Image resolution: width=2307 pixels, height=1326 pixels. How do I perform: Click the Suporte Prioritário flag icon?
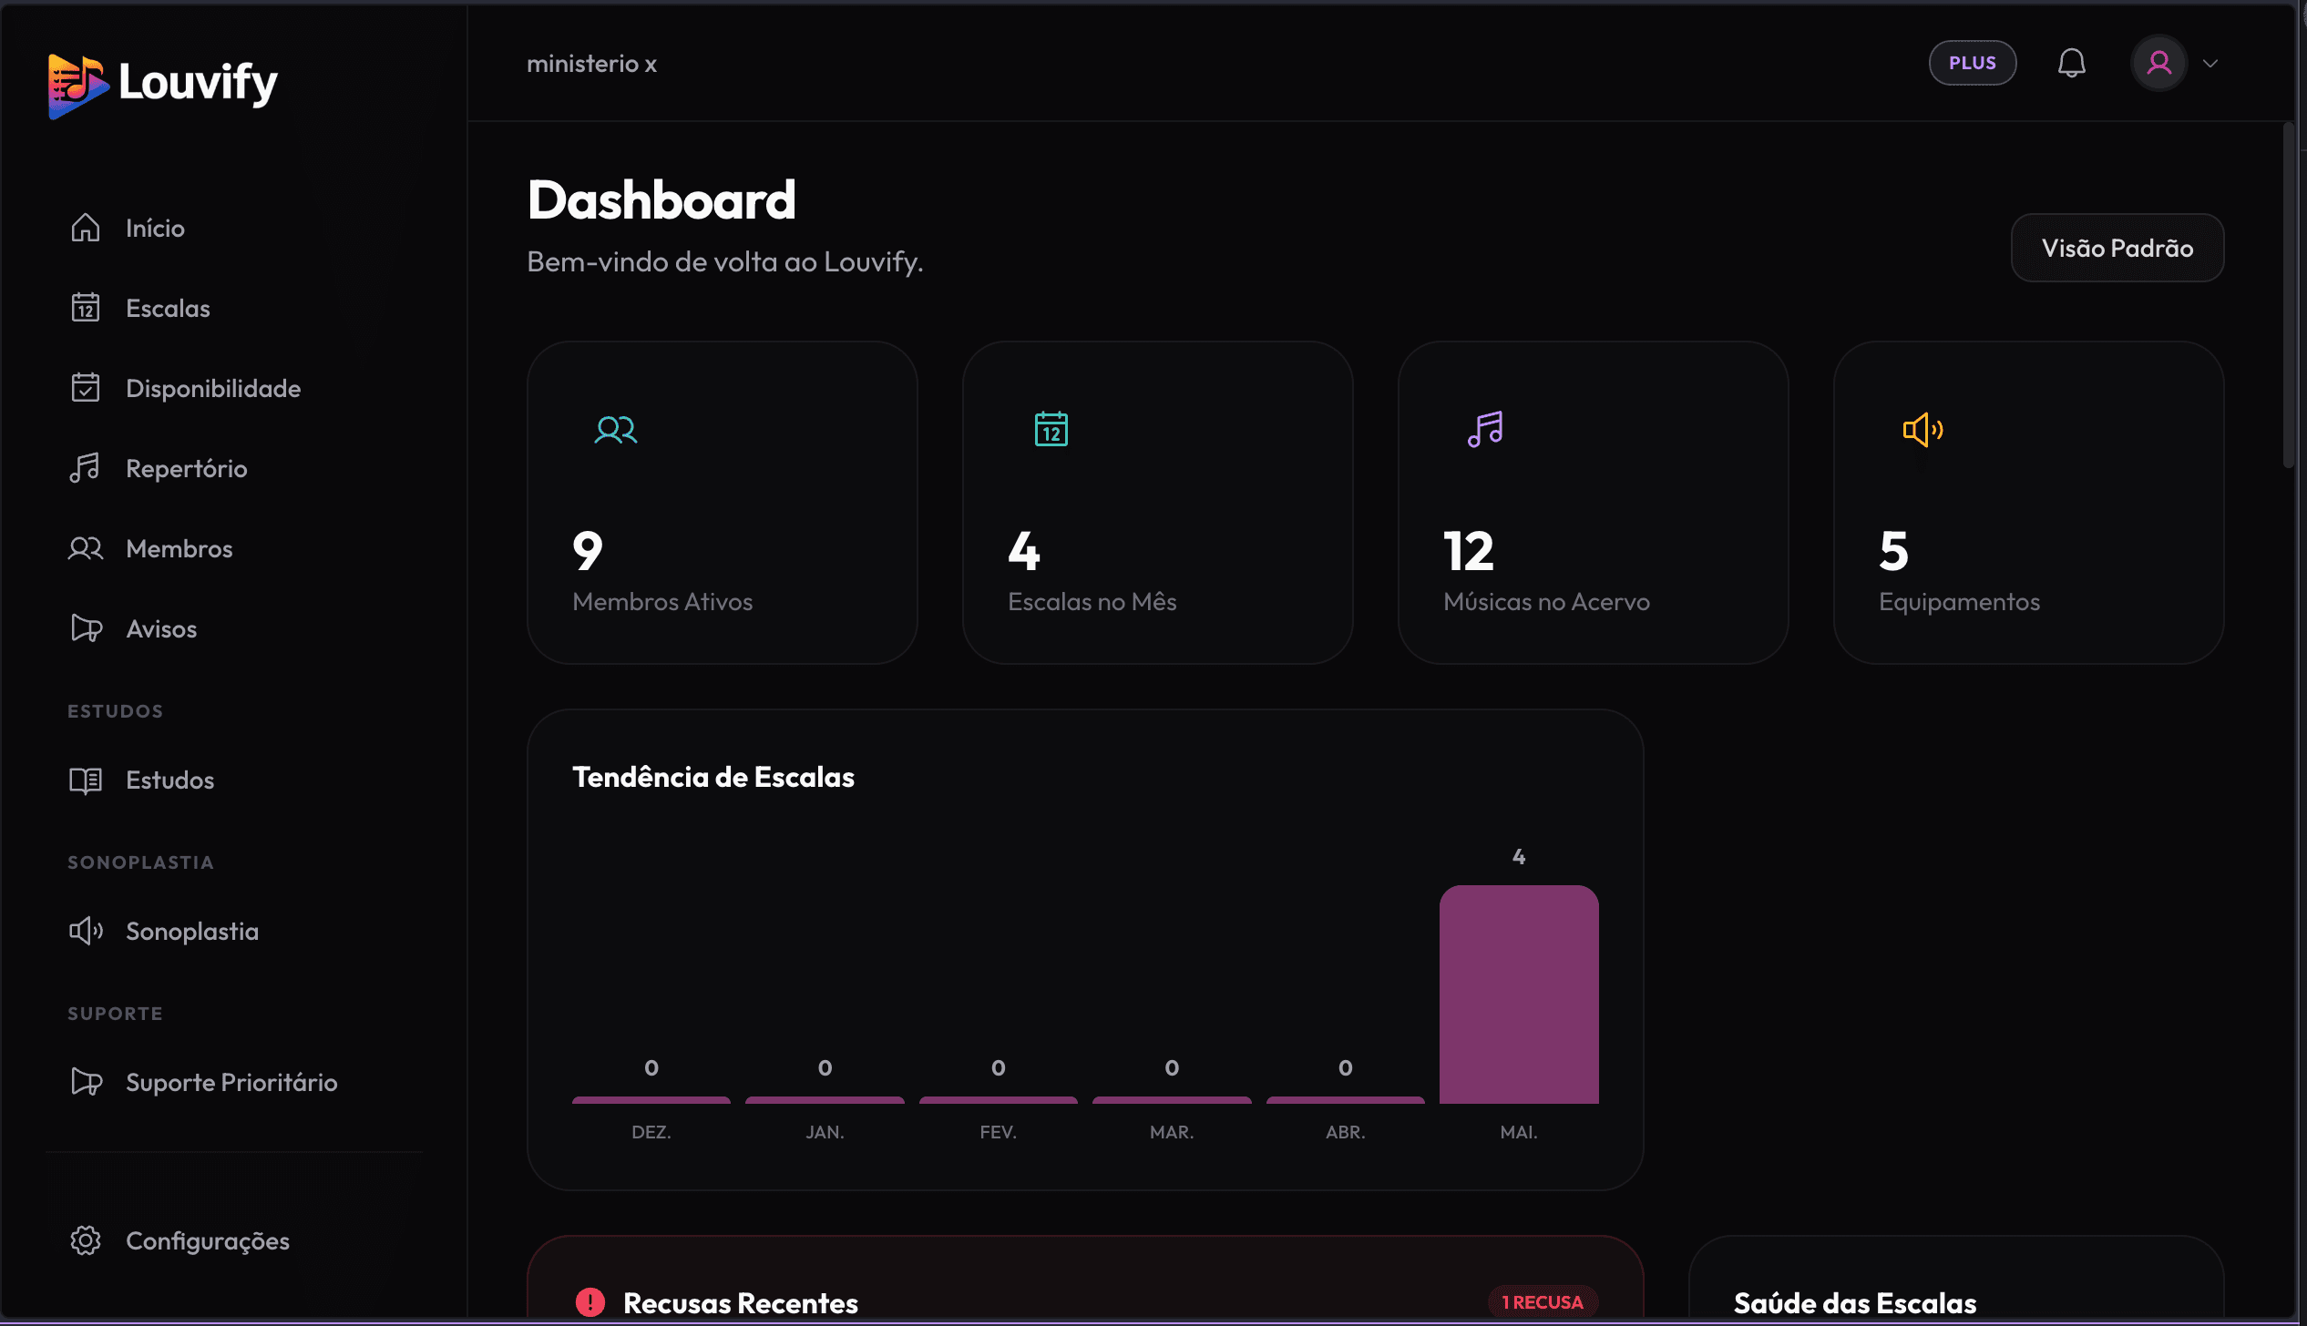(86, 1082)
